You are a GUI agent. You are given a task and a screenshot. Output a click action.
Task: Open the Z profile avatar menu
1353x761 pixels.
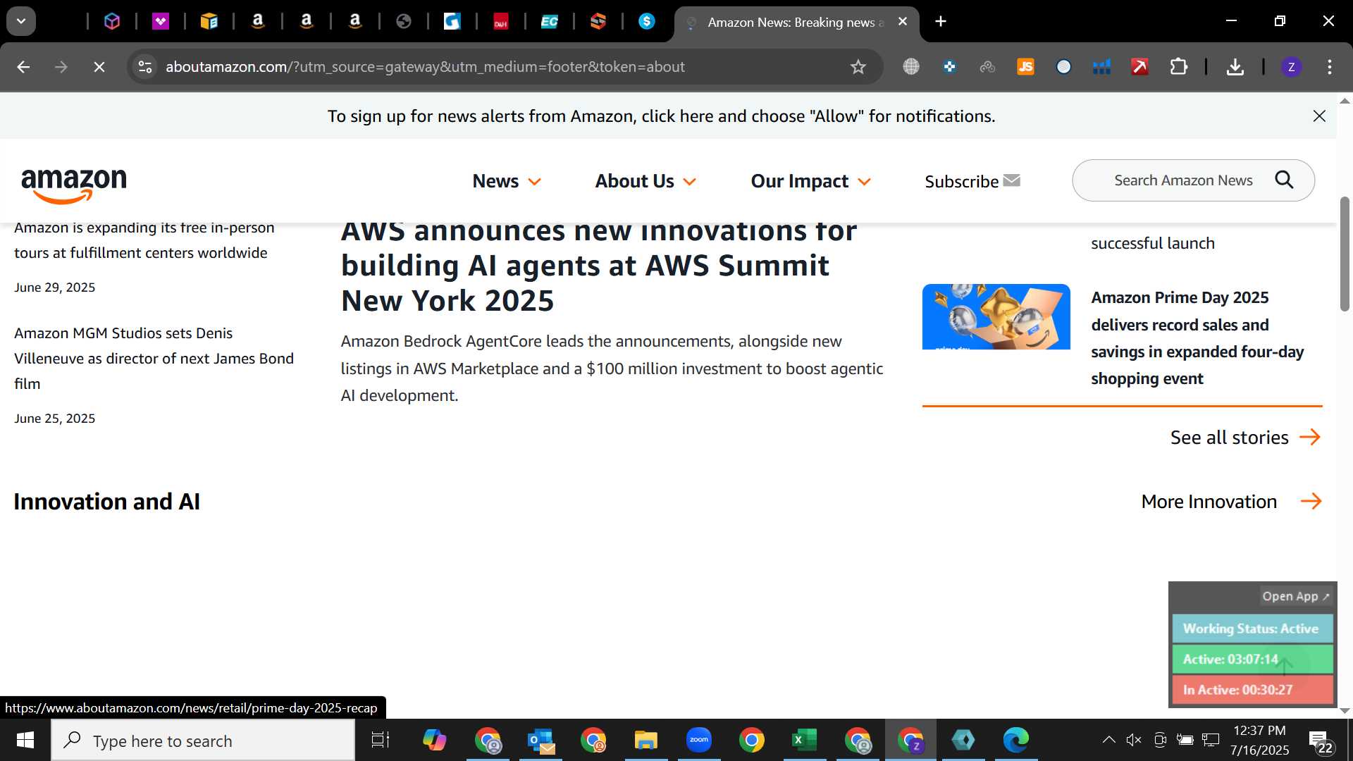pyautogui.click(x=1291, y=67)
